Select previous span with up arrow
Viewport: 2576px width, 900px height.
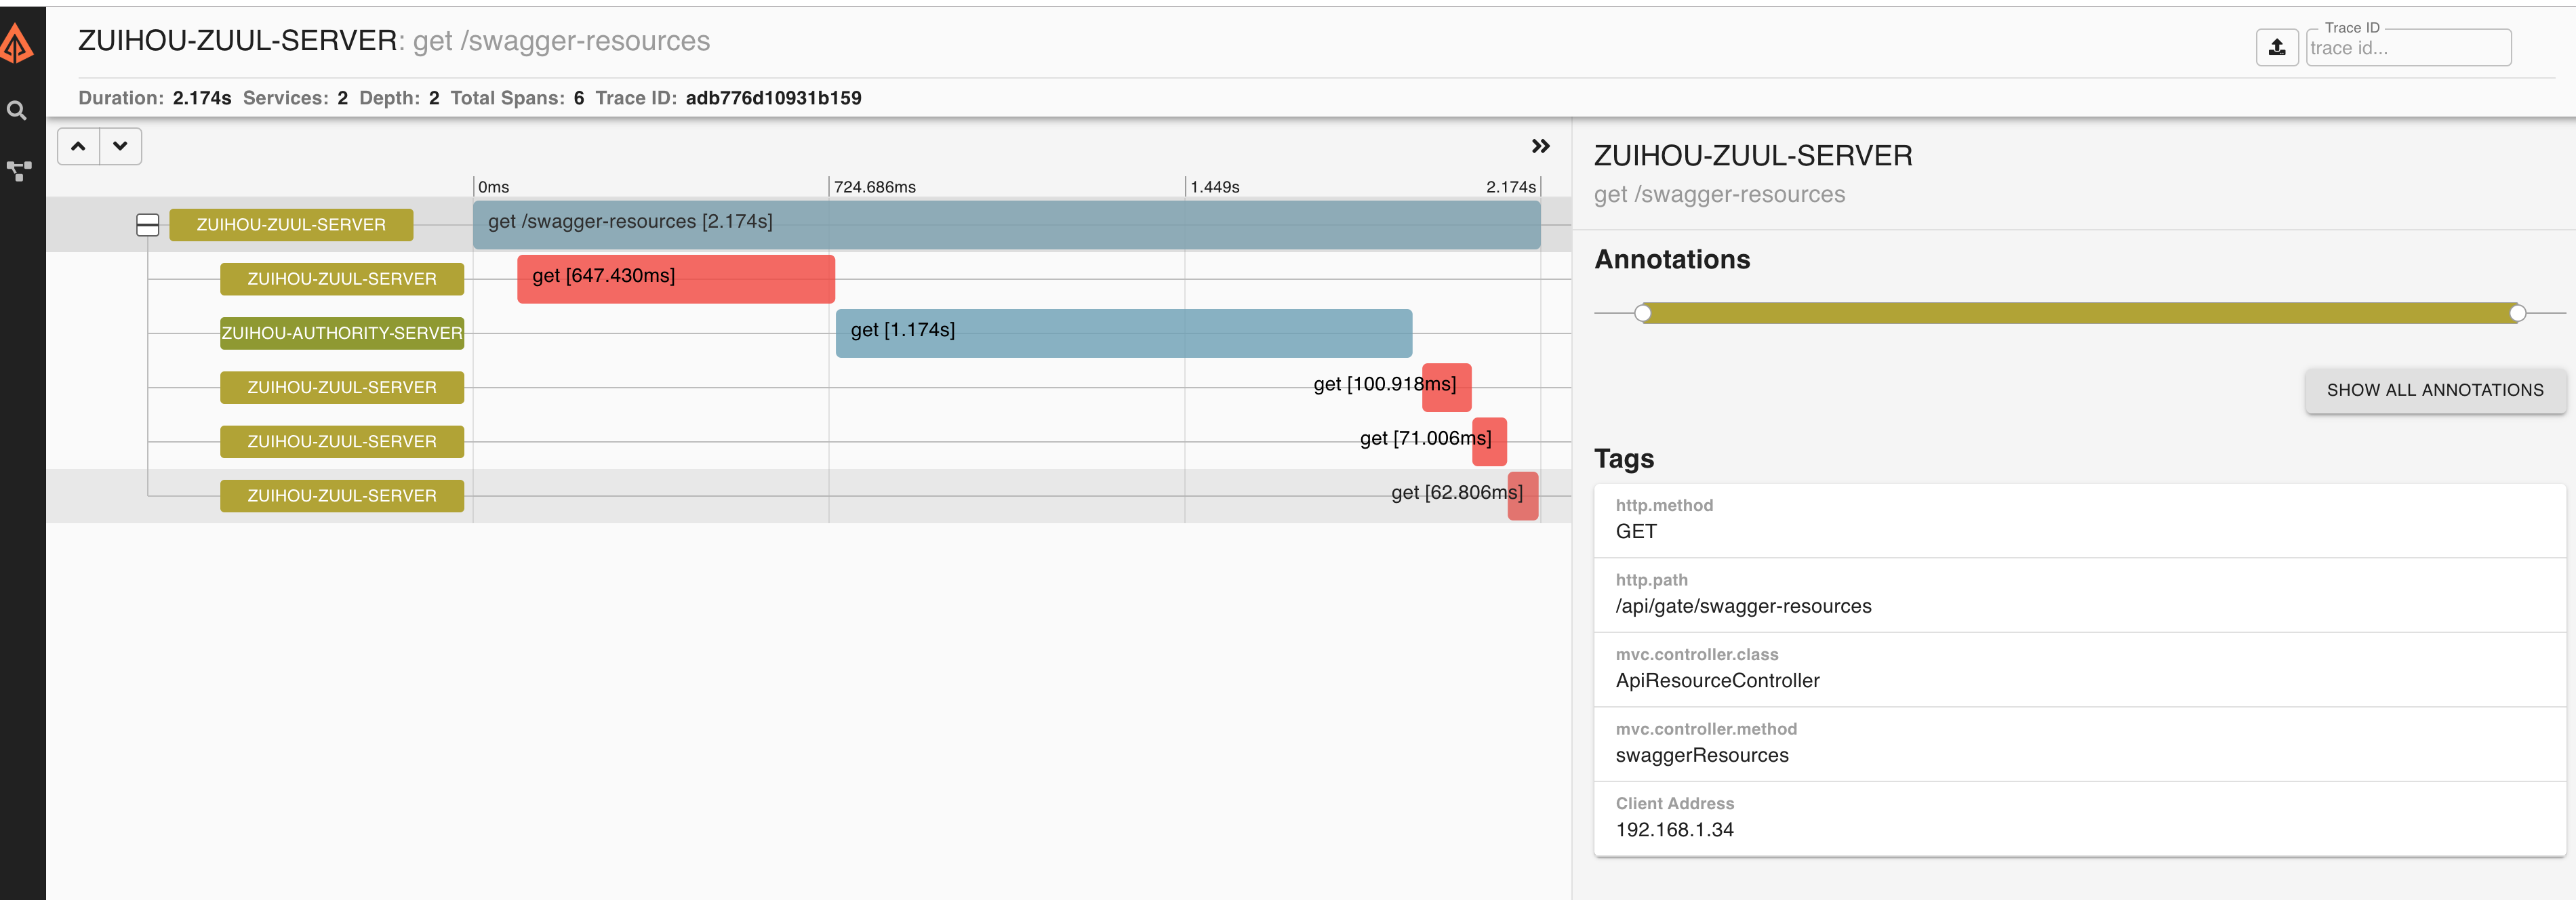(78, 146)
